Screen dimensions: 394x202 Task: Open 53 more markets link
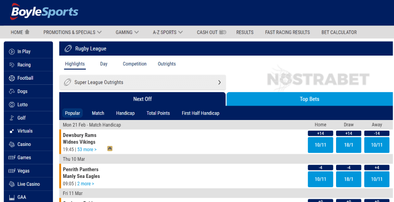[x=87, y=150]
